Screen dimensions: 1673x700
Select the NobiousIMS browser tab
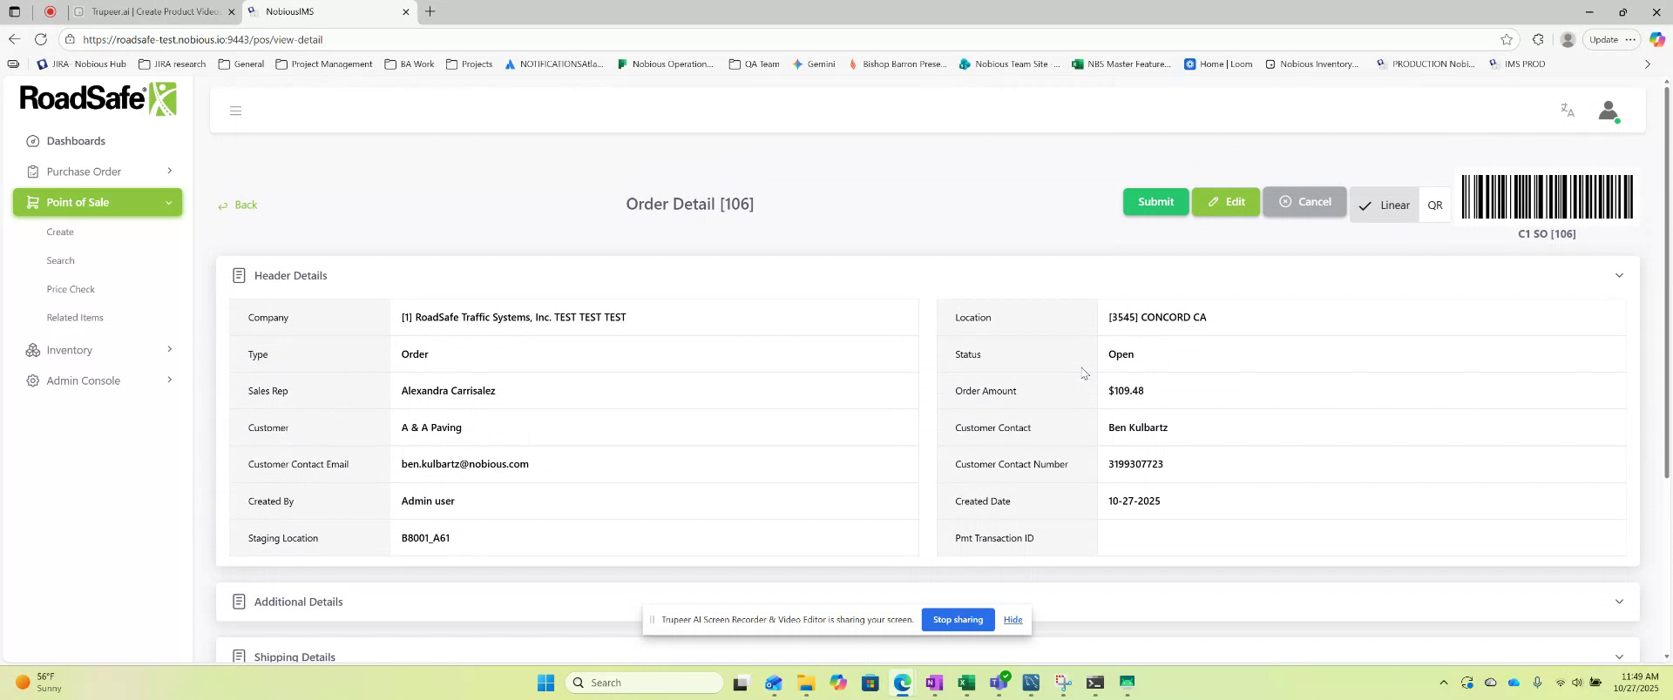pos(328,11)
